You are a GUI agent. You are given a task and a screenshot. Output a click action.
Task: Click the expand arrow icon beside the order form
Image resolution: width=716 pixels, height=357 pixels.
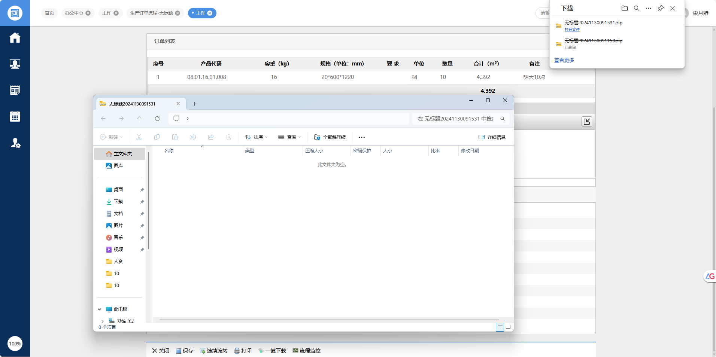click(587, 122)
